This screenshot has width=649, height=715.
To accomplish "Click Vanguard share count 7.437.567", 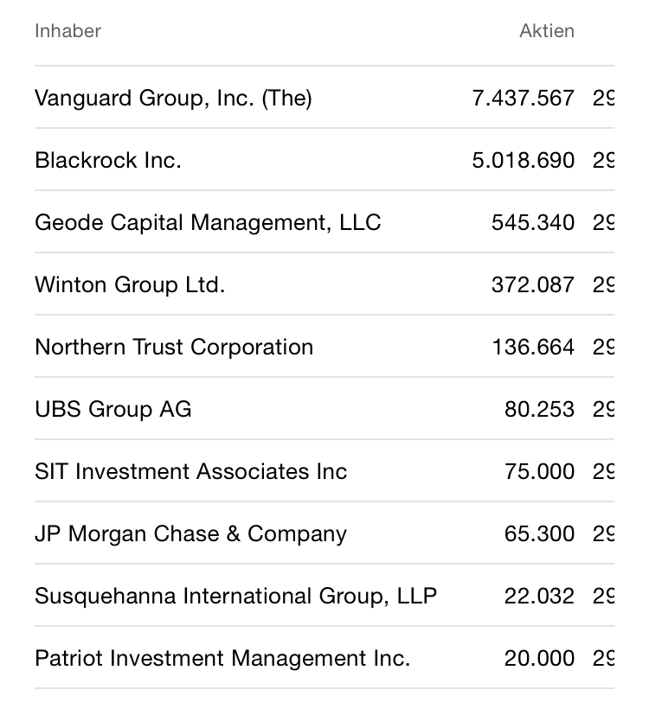I will click(523, 98).
